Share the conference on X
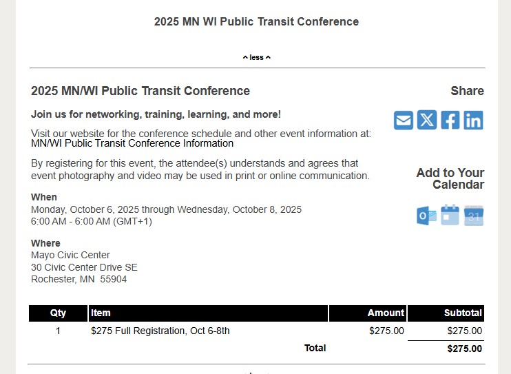 427,120
